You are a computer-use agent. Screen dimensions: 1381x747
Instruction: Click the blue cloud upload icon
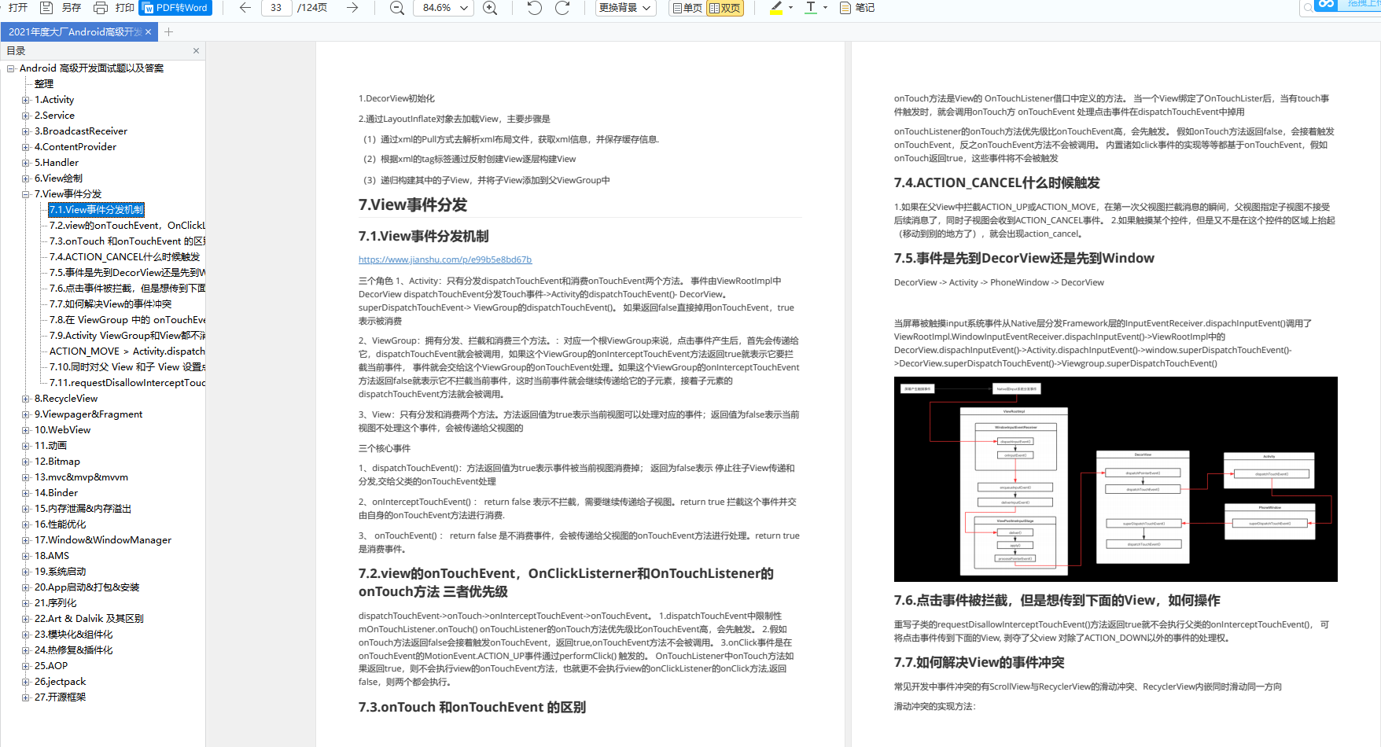point(1327,5)
